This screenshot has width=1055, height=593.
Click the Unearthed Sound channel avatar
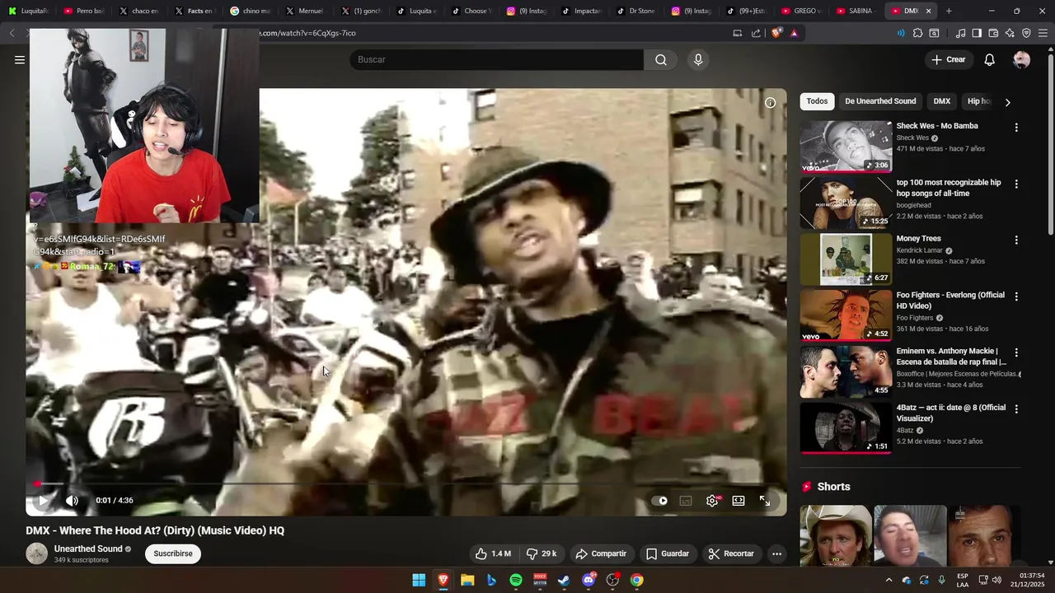coord(36,553)
